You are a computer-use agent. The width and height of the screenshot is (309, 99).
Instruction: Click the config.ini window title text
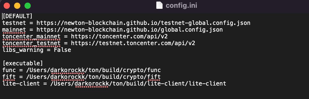point(181,5)
